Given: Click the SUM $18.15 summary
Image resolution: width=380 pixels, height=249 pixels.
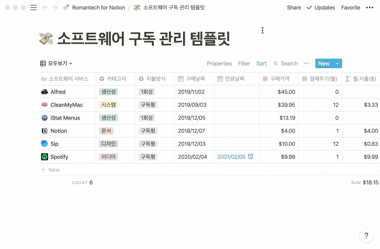Looking at the screenshot, I should click(x=365, y=182).
